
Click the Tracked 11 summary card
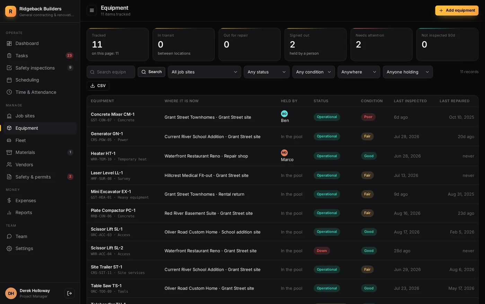tap(117, 44)
